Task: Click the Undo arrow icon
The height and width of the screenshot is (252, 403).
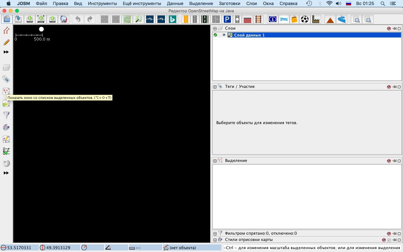Action: point(78,19)
